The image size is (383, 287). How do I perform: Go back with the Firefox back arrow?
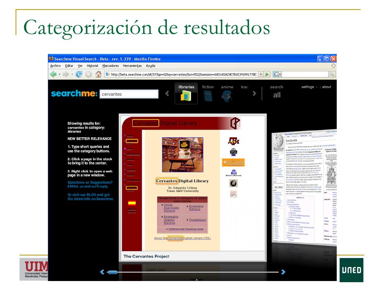pos(53,74)
